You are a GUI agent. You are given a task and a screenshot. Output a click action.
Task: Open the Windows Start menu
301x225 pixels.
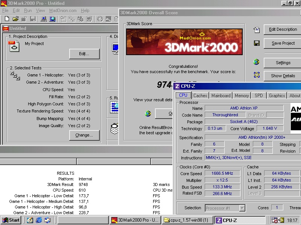(11, 220)
